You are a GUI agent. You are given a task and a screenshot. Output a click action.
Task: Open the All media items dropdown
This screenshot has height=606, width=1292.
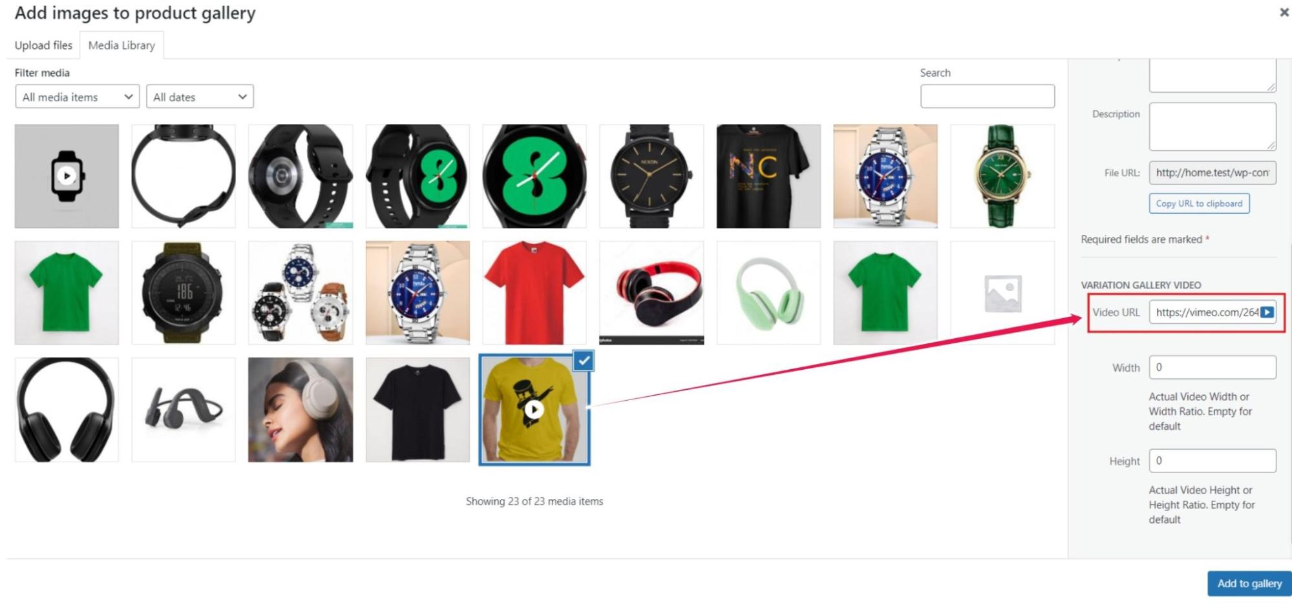click(77, 97)
